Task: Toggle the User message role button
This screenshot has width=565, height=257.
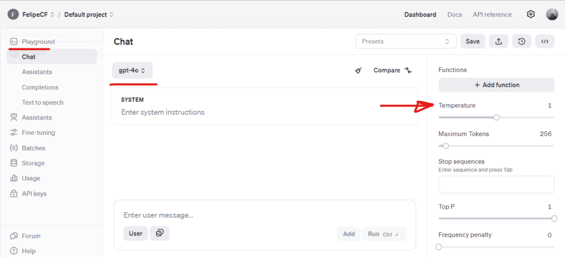Action: [135, 233]
